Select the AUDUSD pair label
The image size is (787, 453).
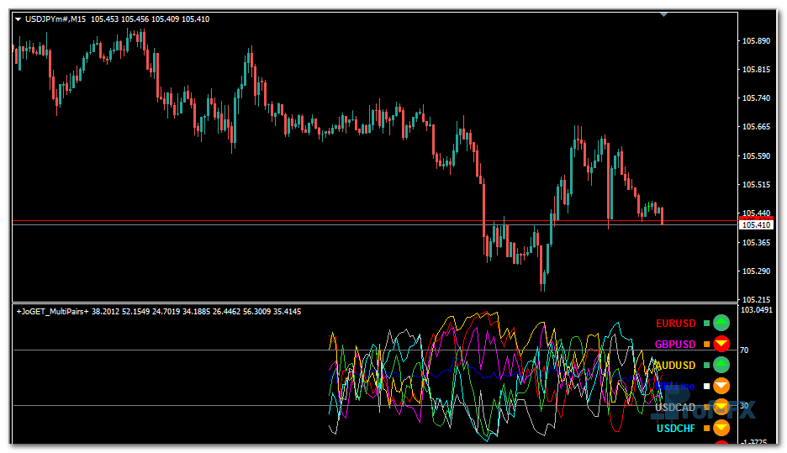(x=676, y=366)
